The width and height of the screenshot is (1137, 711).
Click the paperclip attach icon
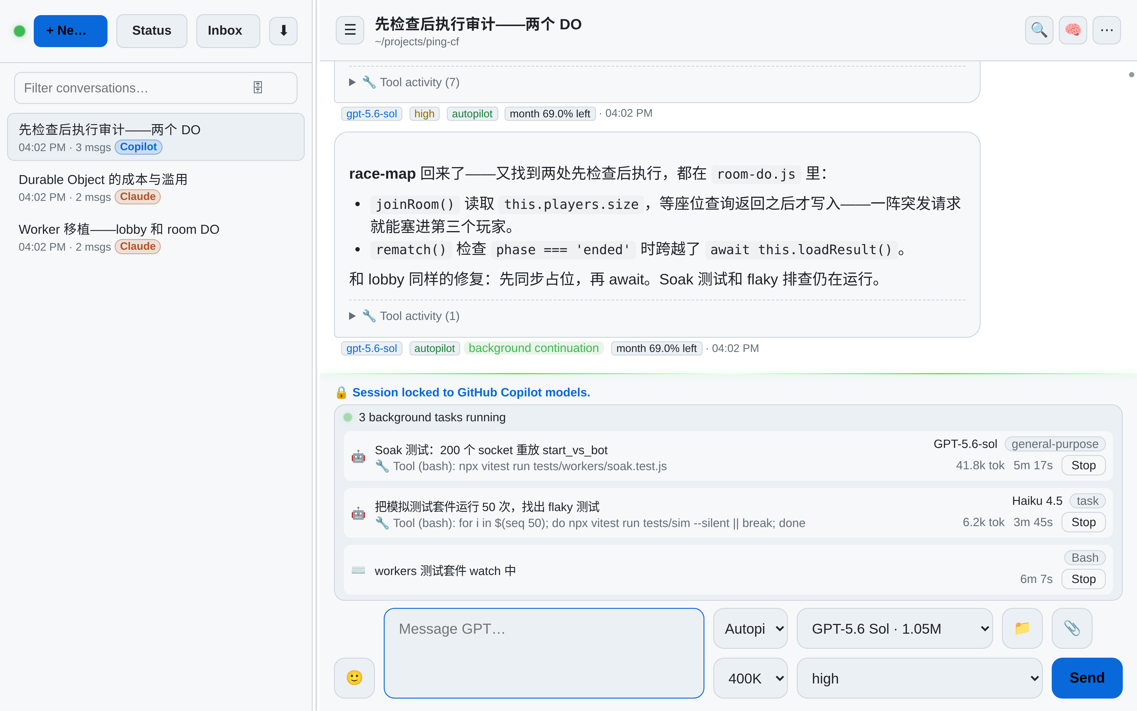(x=1072, y=628)
